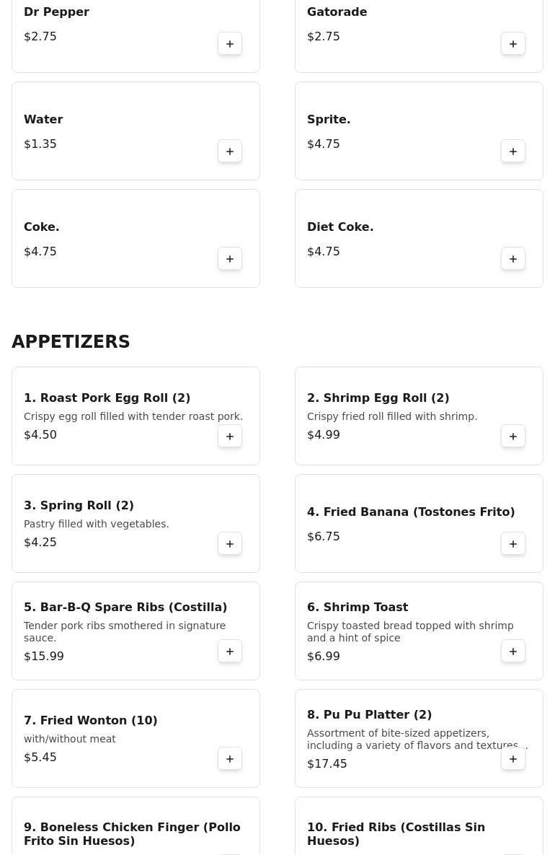Add Shrimp Egg Roll via plus icon

coord(513,437)
